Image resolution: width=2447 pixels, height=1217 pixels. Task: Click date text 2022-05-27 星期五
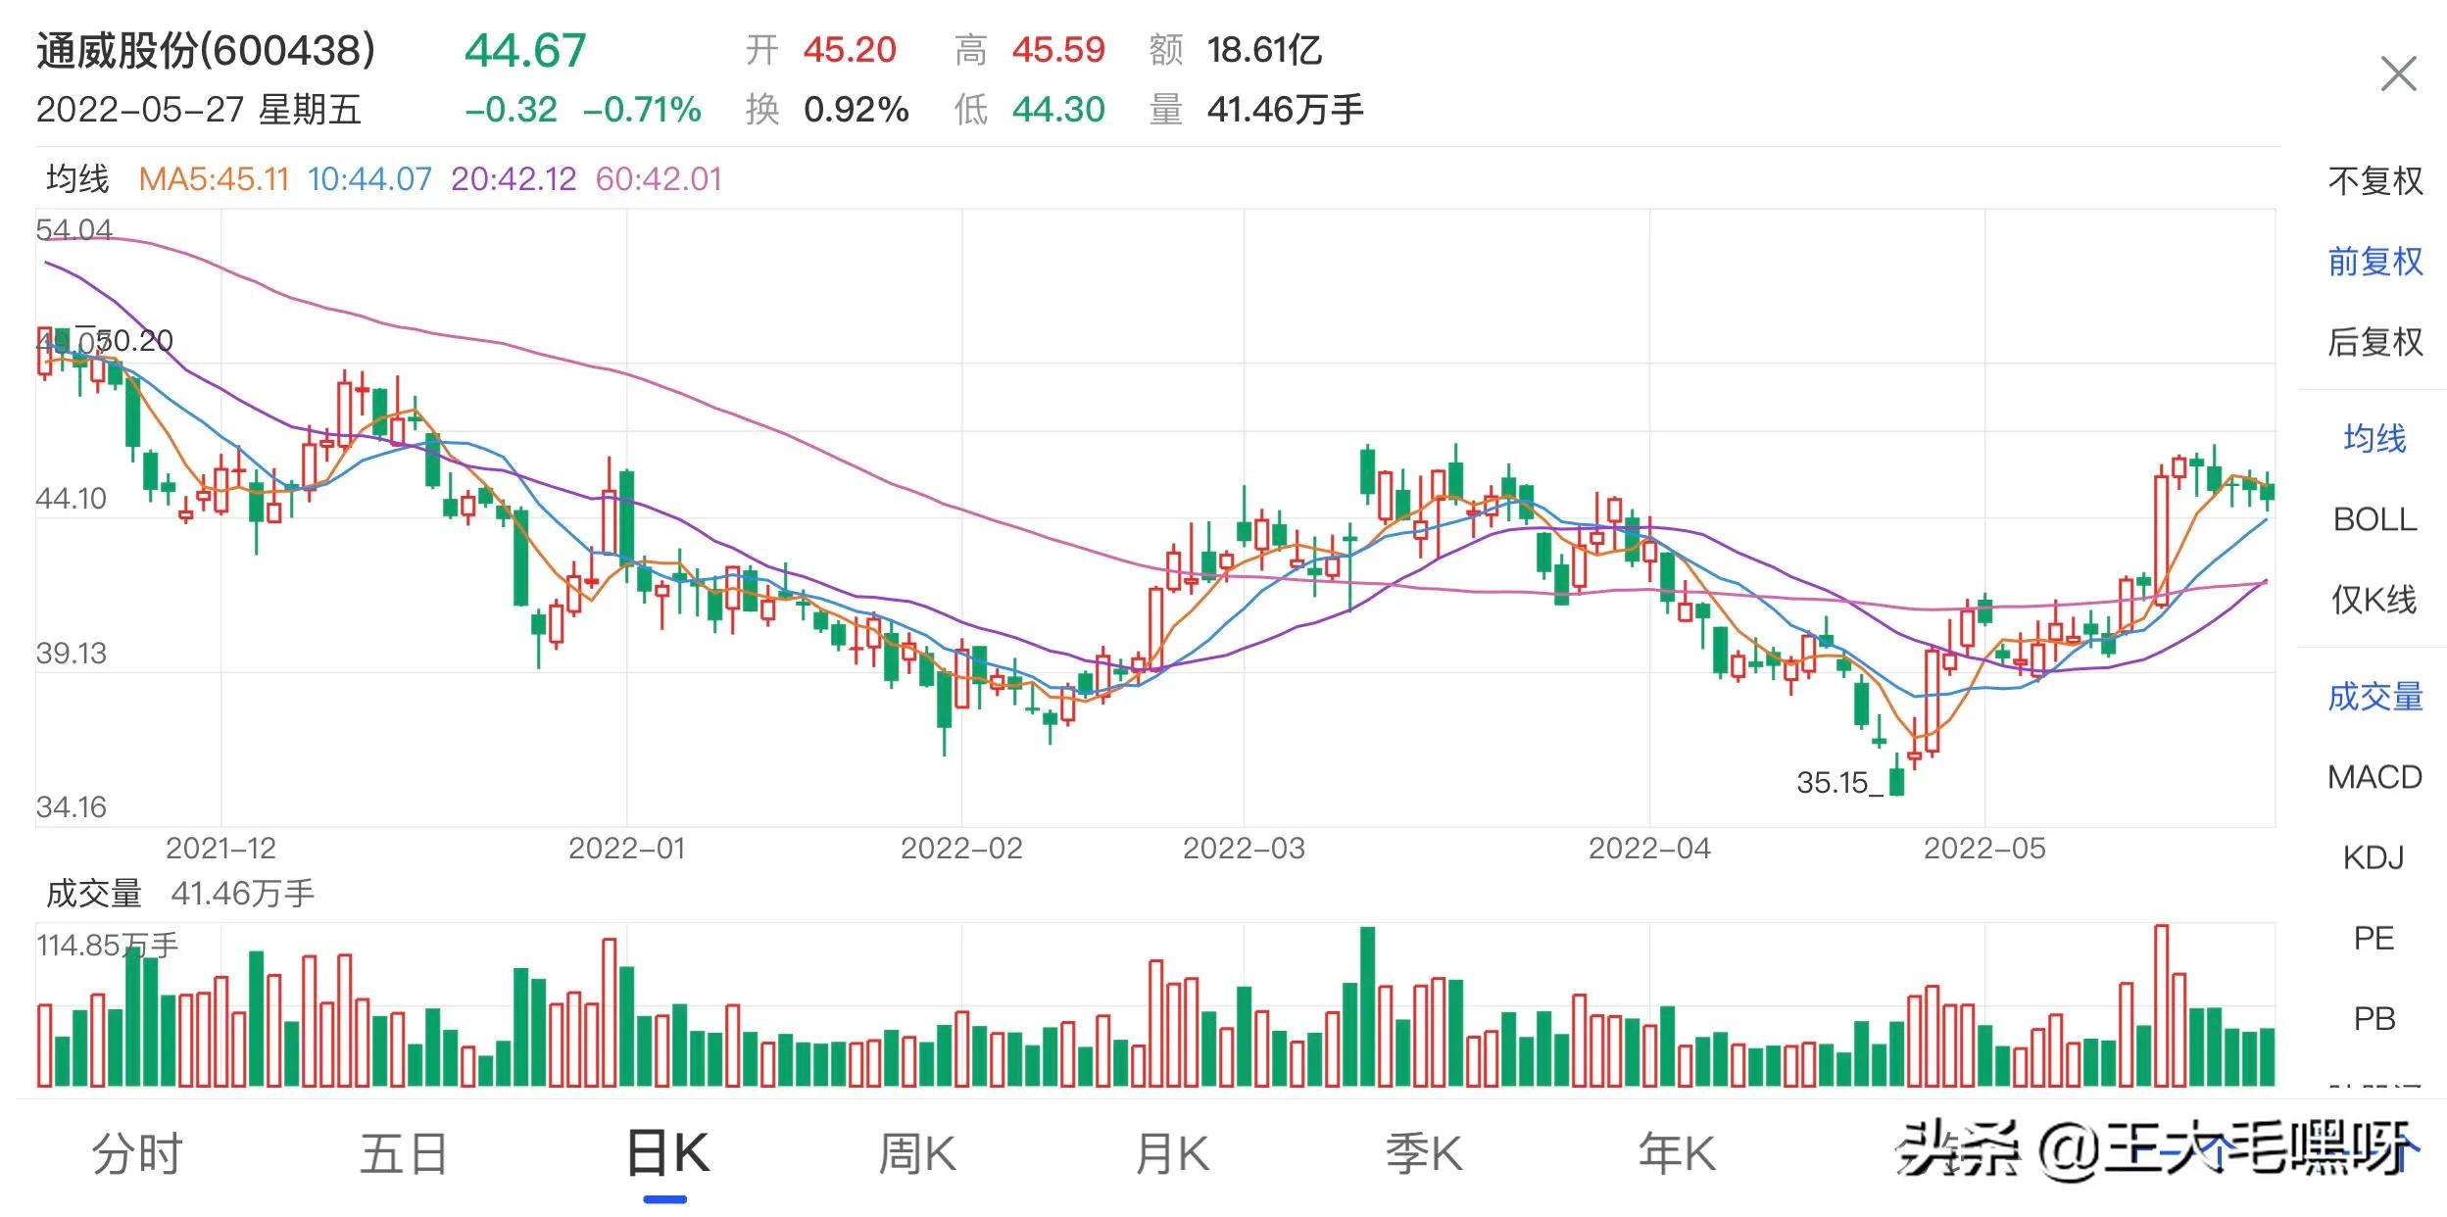[x=199, y=110]
